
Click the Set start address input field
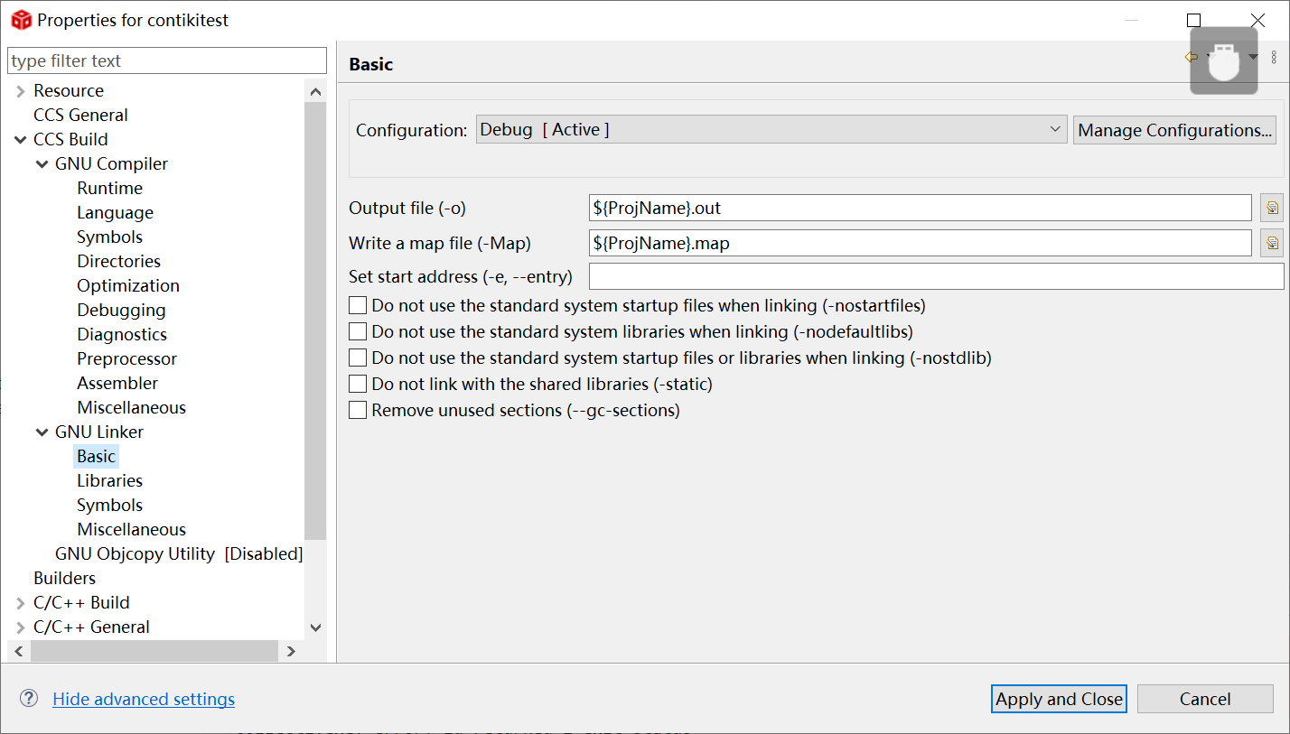[x=935, y=276]
